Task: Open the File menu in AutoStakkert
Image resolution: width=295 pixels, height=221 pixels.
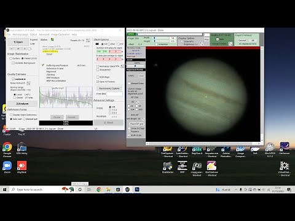Action: (9, 34)
